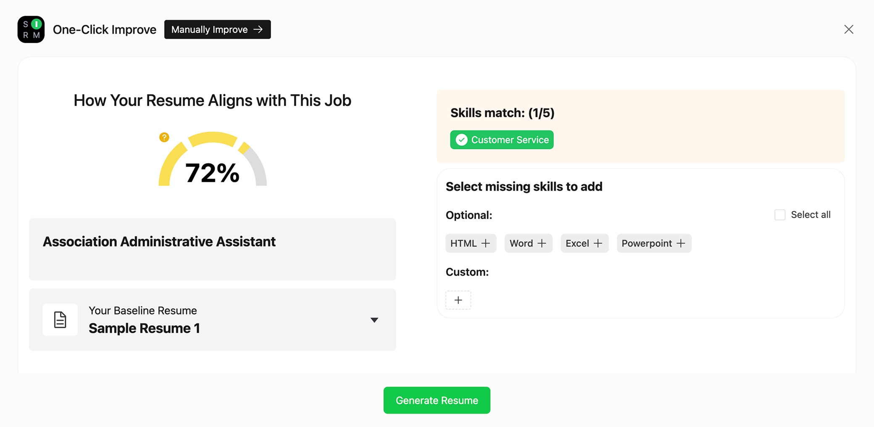874x427 pixels.
Task: Select the Association Administrative Assistant card
Action: (212, 249)
